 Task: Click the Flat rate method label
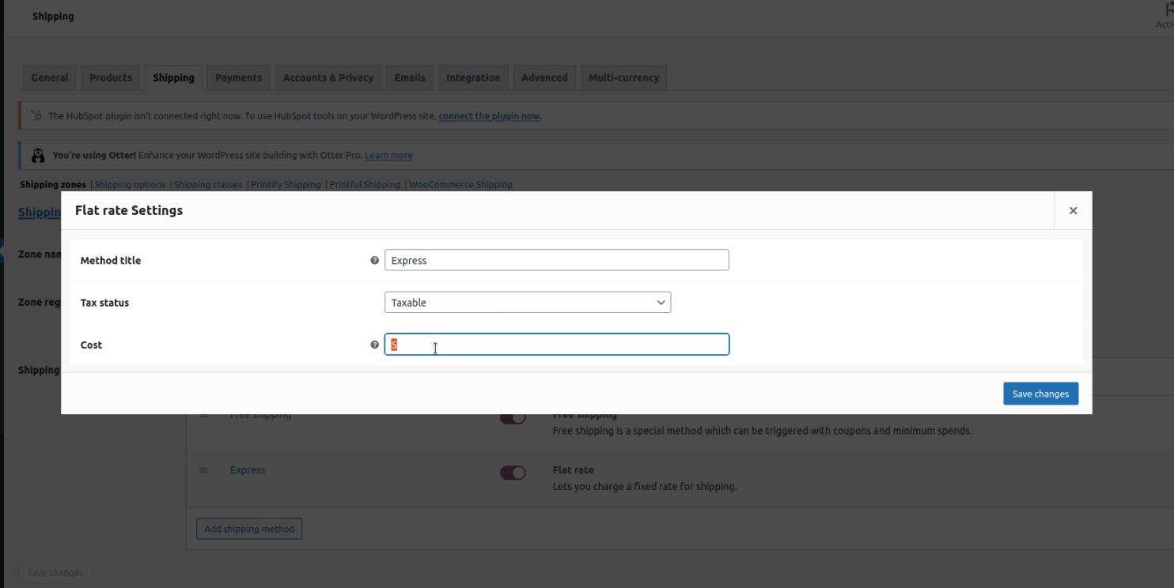point(573,469)
